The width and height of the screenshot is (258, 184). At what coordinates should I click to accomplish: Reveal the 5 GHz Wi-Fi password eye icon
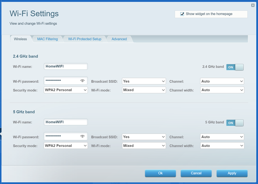pyautogui.click(x=82, y=136)
